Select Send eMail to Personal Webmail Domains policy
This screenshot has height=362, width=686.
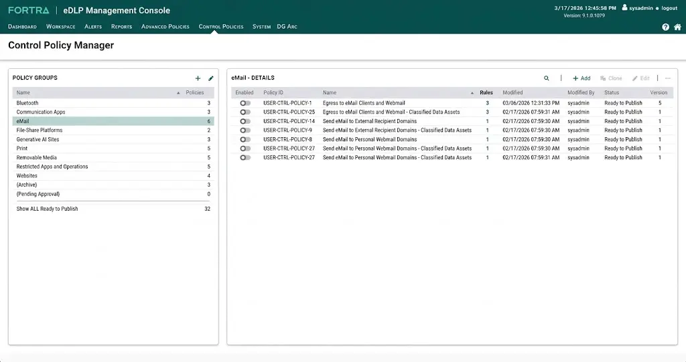(x=370, y=139)
